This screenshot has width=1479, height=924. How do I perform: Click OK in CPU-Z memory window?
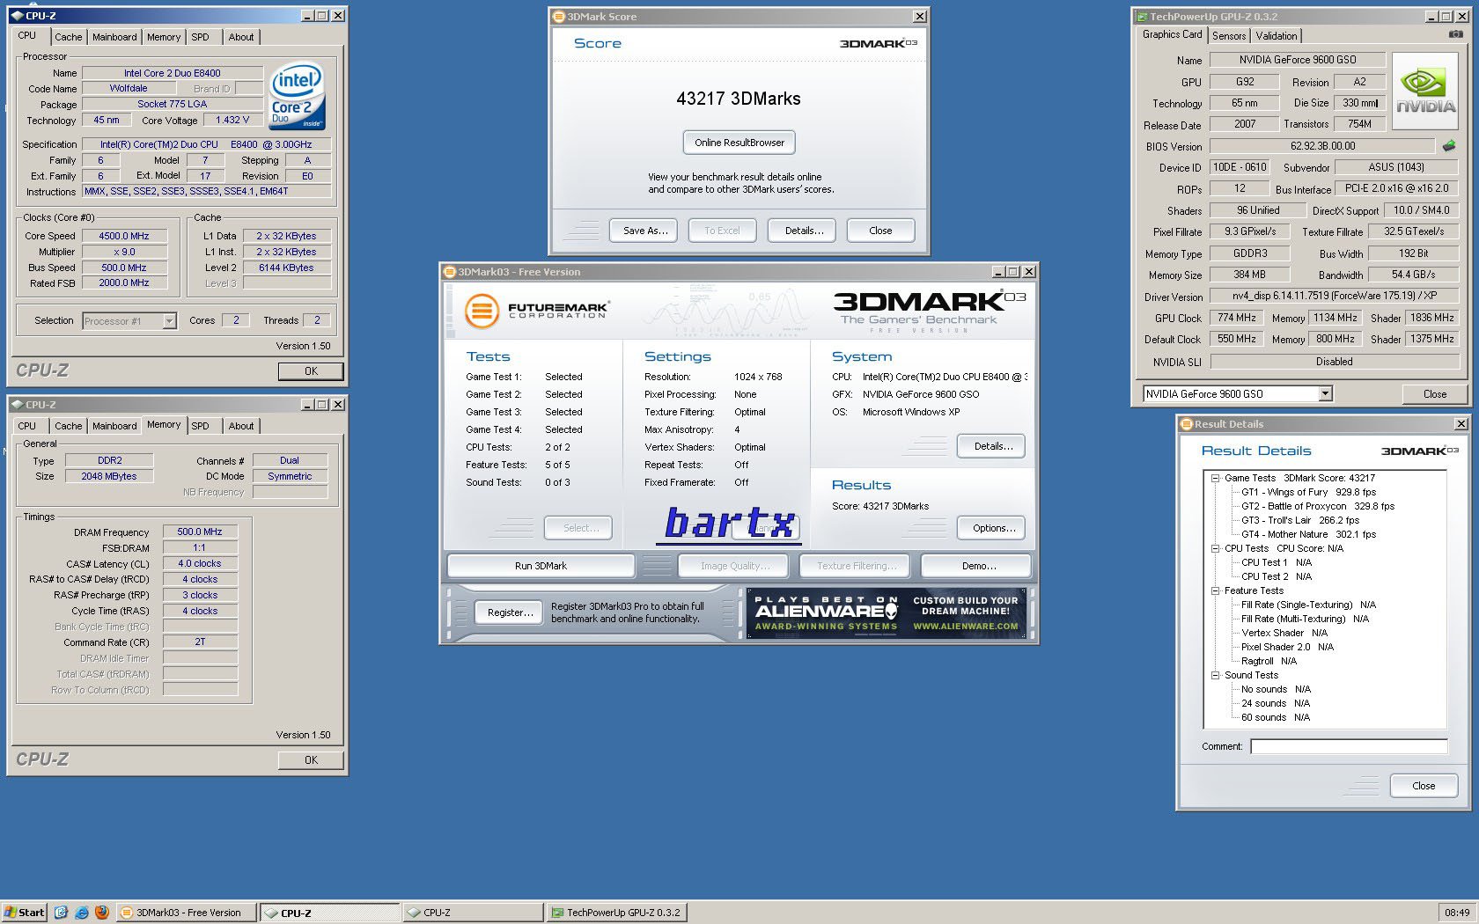click(x=311, y=760)
